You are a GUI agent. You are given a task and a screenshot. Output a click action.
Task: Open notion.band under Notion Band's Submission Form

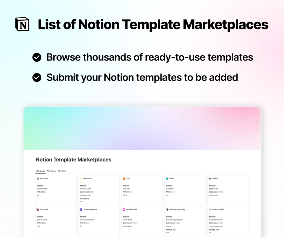coord(127,226)
